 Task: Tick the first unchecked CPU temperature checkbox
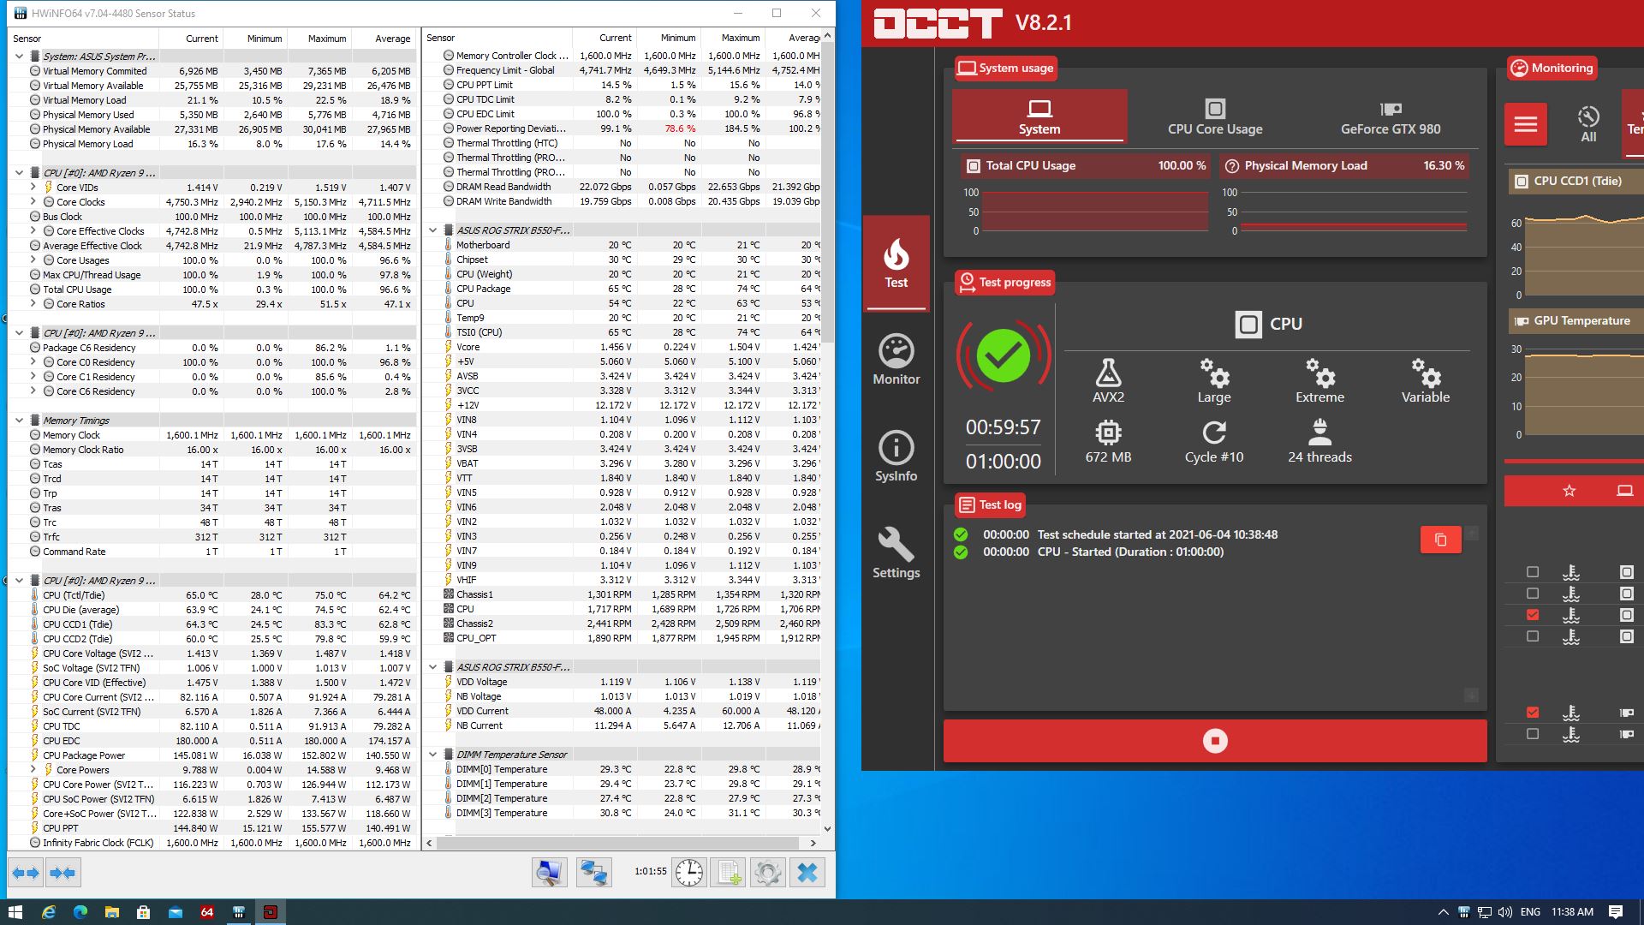click(x=1533, y=572)
